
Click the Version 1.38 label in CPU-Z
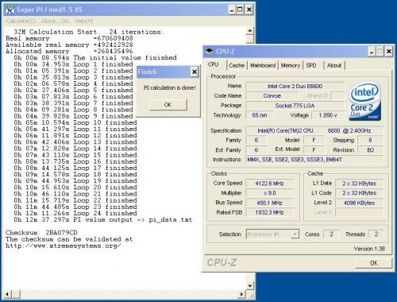[x=369, y=249]
